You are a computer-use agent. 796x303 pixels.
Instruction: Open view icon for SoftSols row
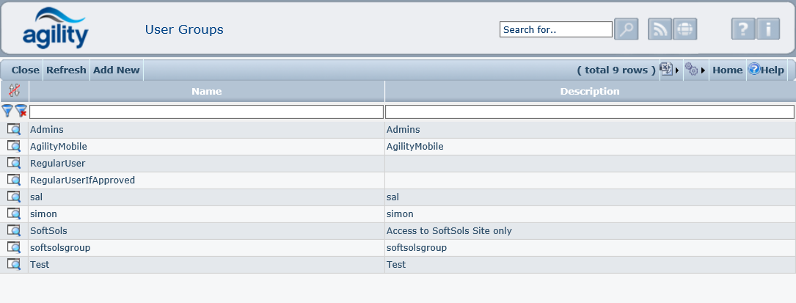14,230
